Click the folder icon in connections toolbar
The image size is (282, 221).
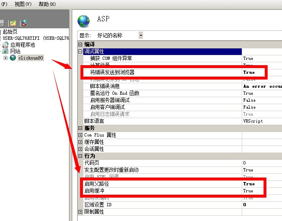pyautogui.click(x=14, y=23)
